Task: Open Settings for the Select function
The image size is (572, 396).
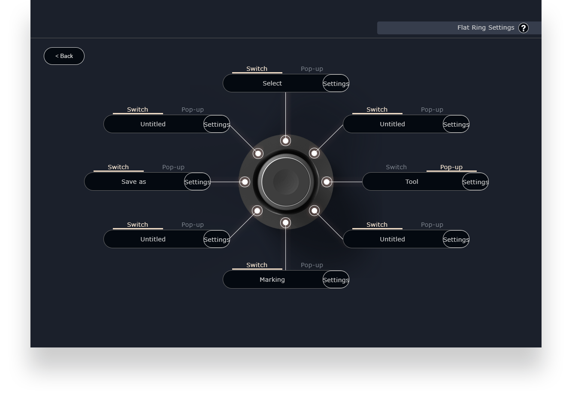Action: (336, 83)
